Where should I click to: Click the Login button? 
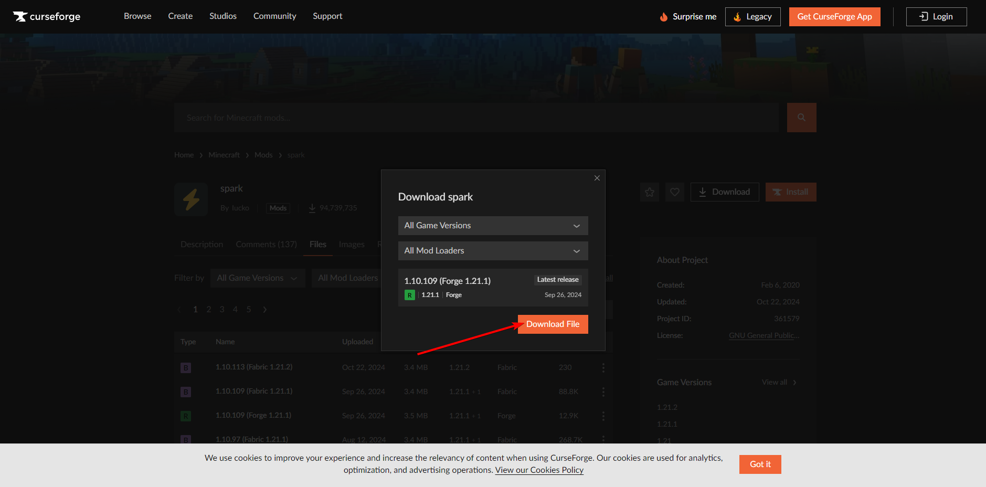(936, 17)
